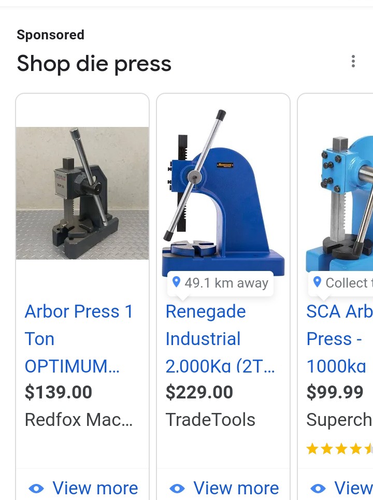
Task: Tap the eye icon under Redfox listing
Action: tap(36, 489)
